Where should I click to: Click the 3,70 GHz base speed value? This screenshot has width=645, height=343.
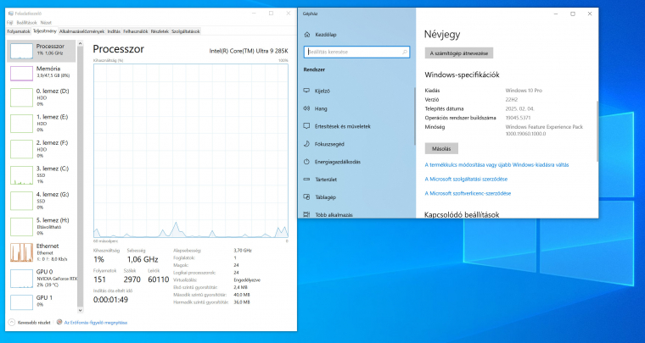[242, 251]
